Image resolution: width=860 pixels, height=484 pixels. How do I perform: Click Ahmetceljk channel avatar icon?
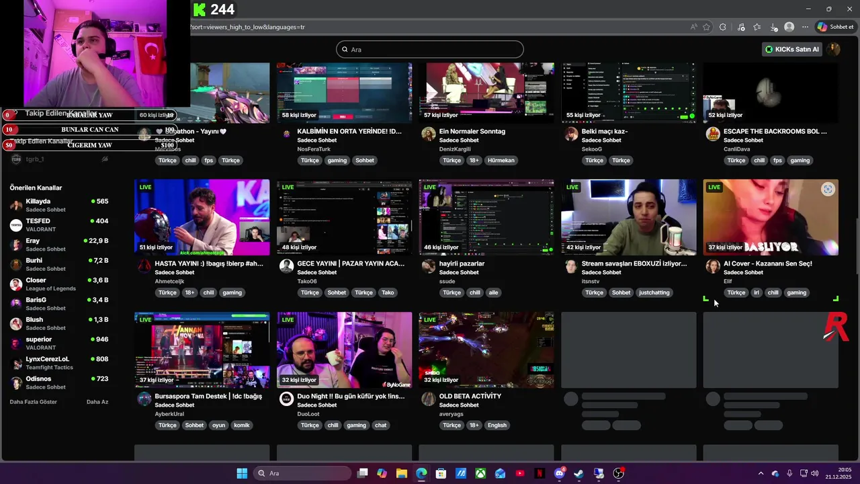click(144, 266)
